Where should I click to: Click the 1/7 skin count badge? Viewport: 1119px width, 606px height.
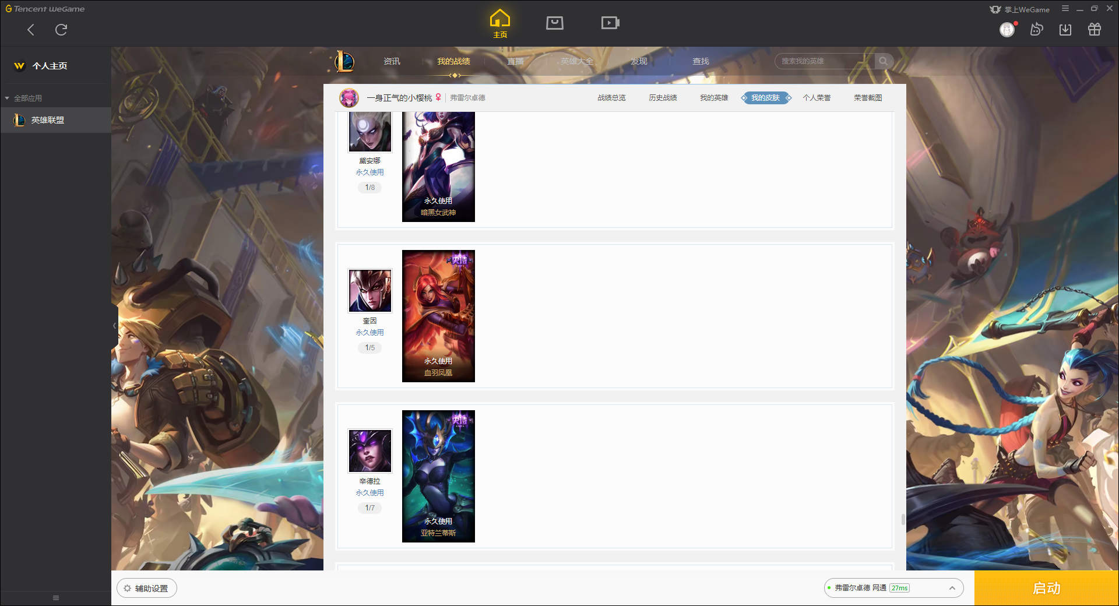pos(370,508)
